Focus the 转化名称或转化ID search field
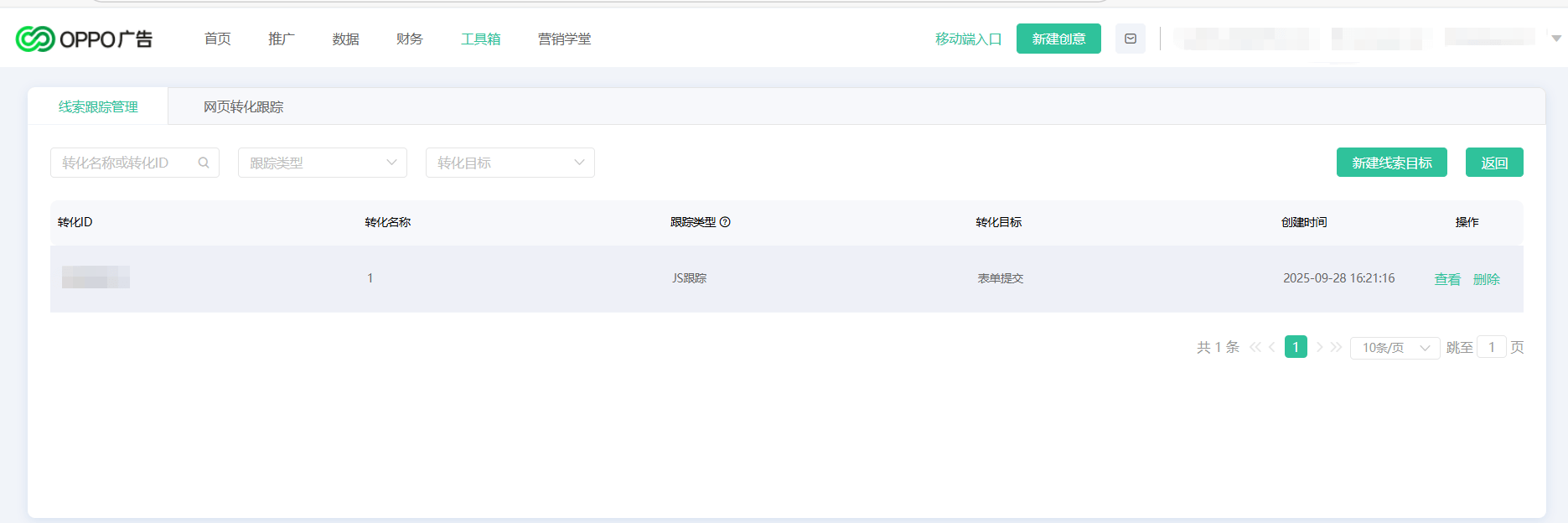Image resolution: width=1568 pixels, height=523 pixels. pyautogui.click(x=126, y=163)
